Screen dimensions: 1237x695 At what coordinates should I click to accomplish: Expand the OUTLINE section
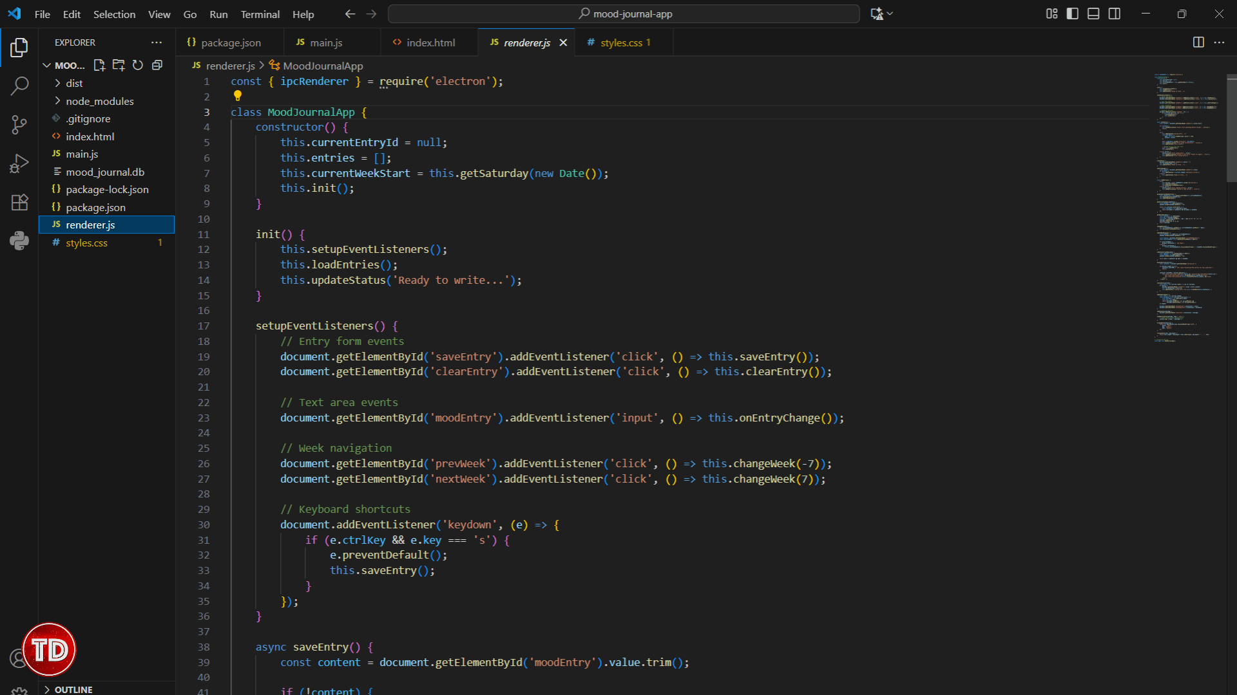[72, 689]
